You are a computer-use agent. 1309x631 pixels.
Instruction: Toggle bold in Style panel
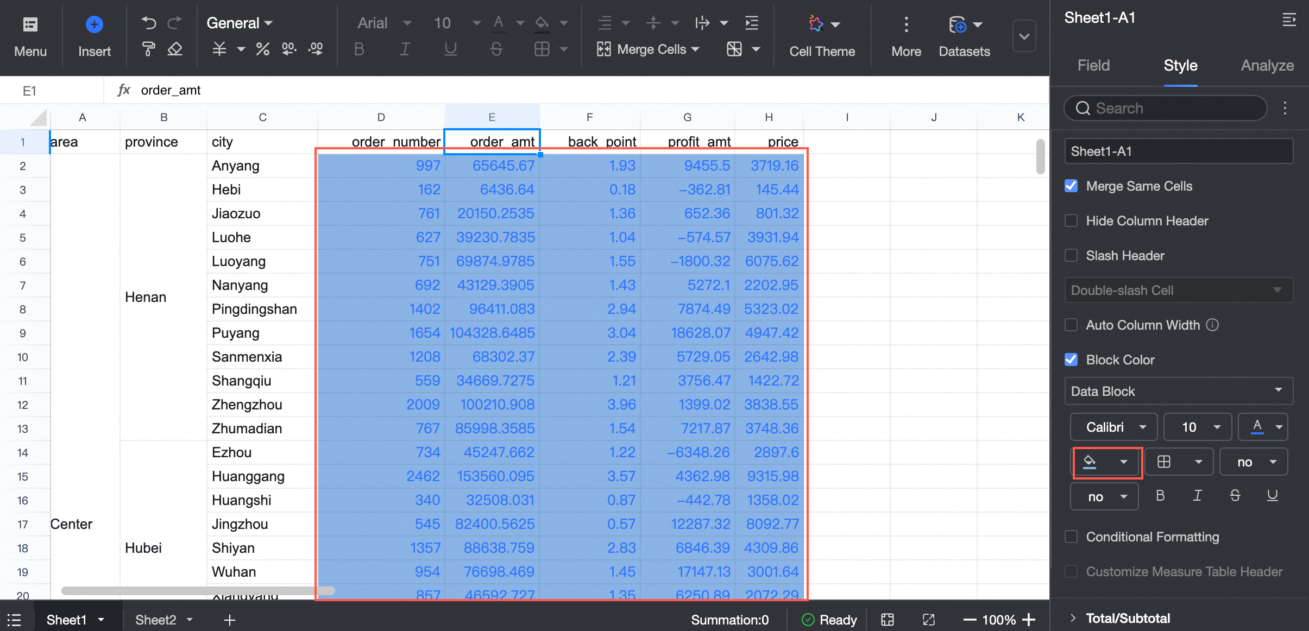click(x=1160, y=496)
